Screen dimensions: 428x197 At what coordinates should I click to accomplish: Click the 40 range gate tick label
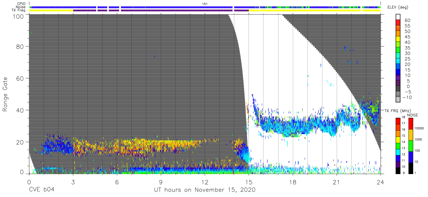(20, 110)
